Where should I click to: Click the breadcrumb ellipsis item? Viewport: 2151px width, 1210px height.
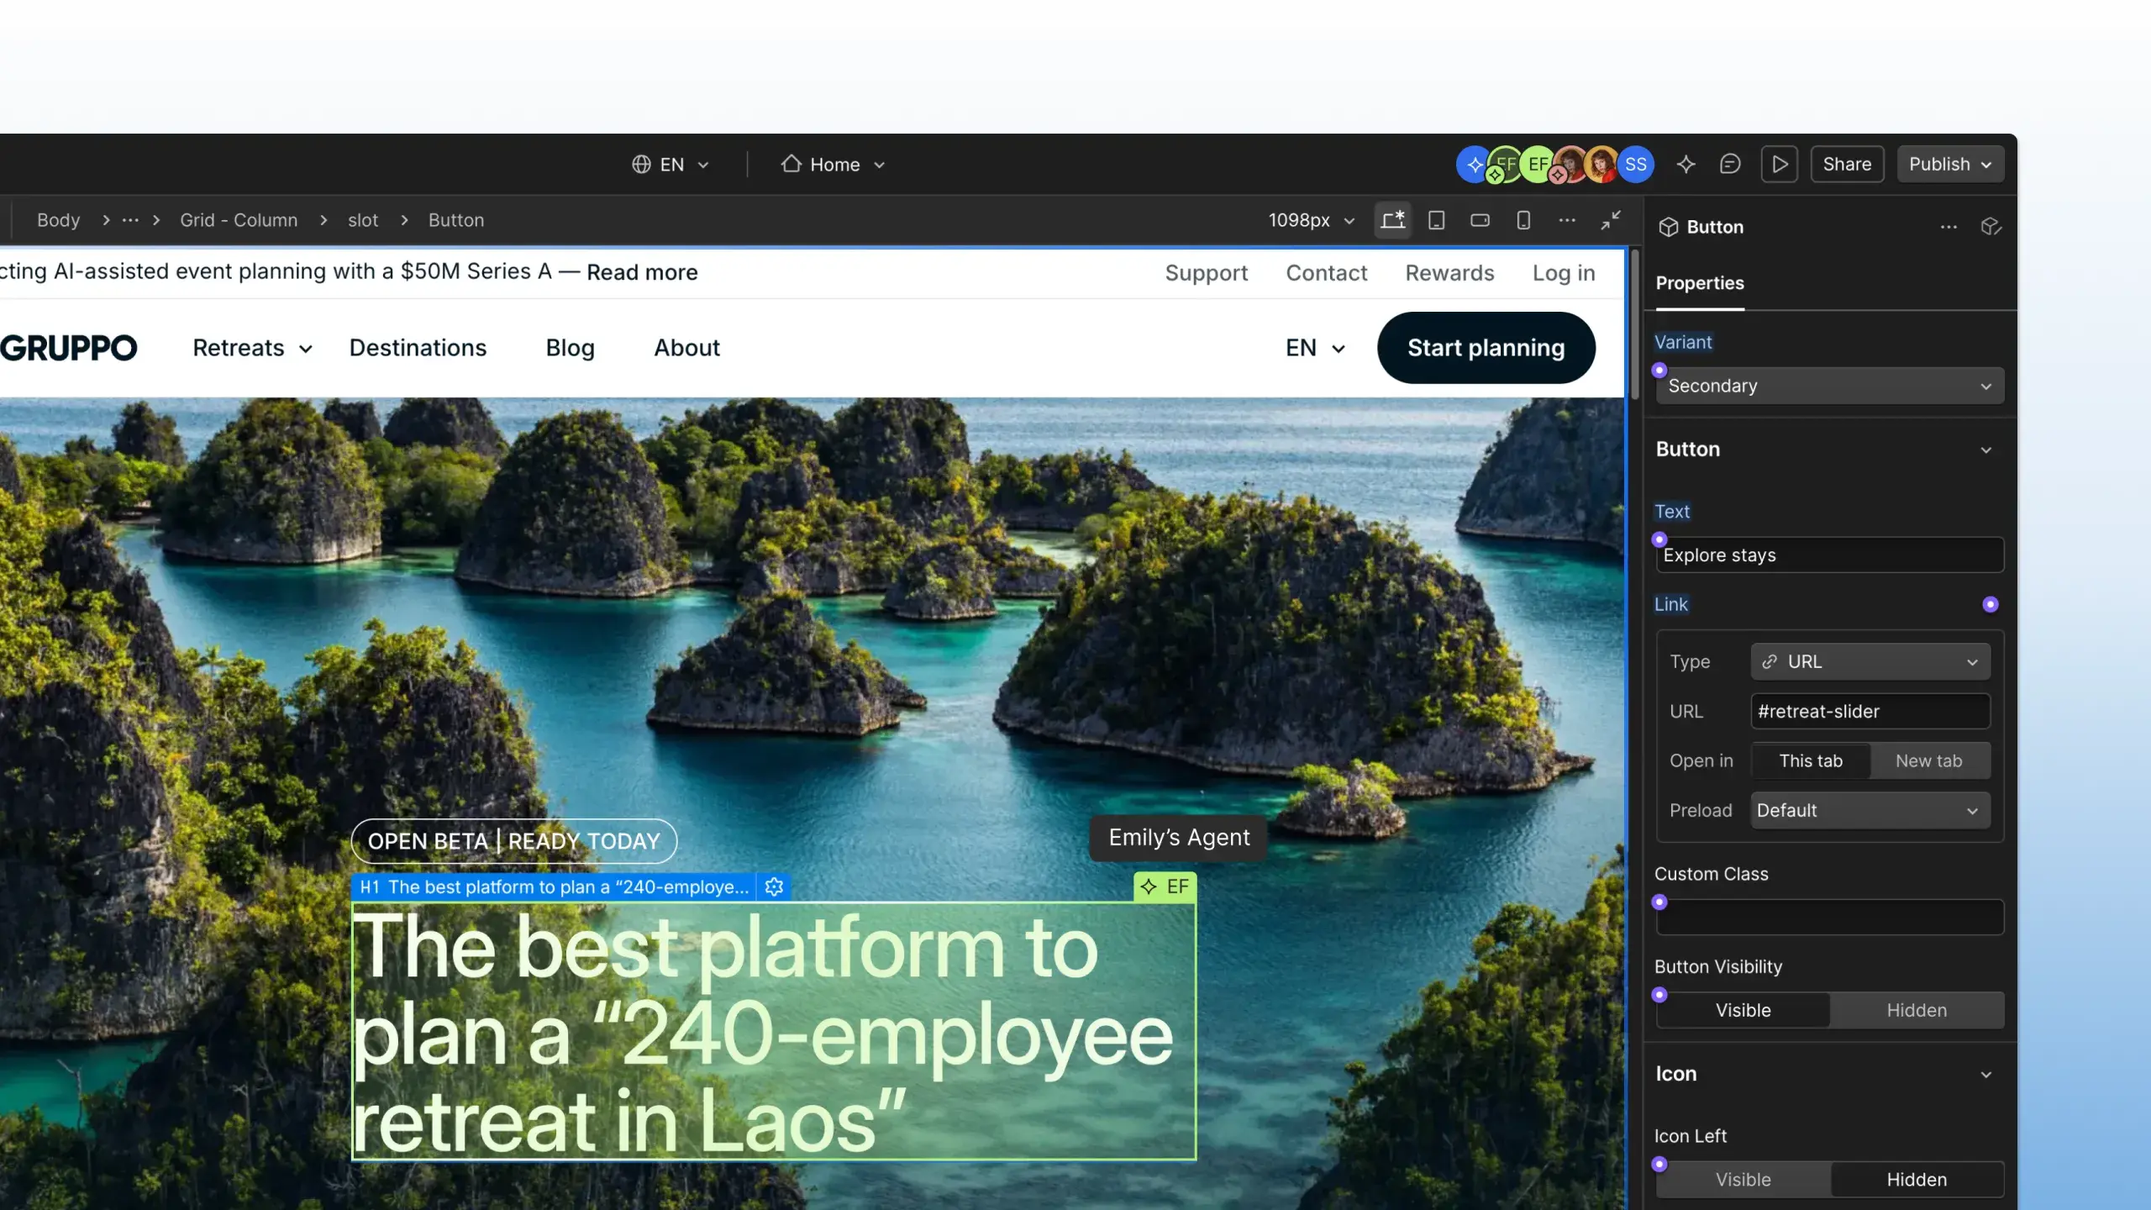[x=130, y=220]
